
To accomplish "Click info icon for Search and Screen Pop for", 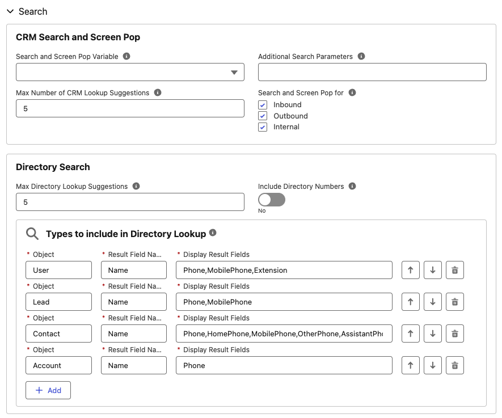I will point(352,92).
